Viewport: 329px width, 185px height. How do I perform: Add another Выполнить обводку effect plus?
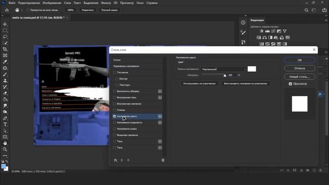pos(160,91)
